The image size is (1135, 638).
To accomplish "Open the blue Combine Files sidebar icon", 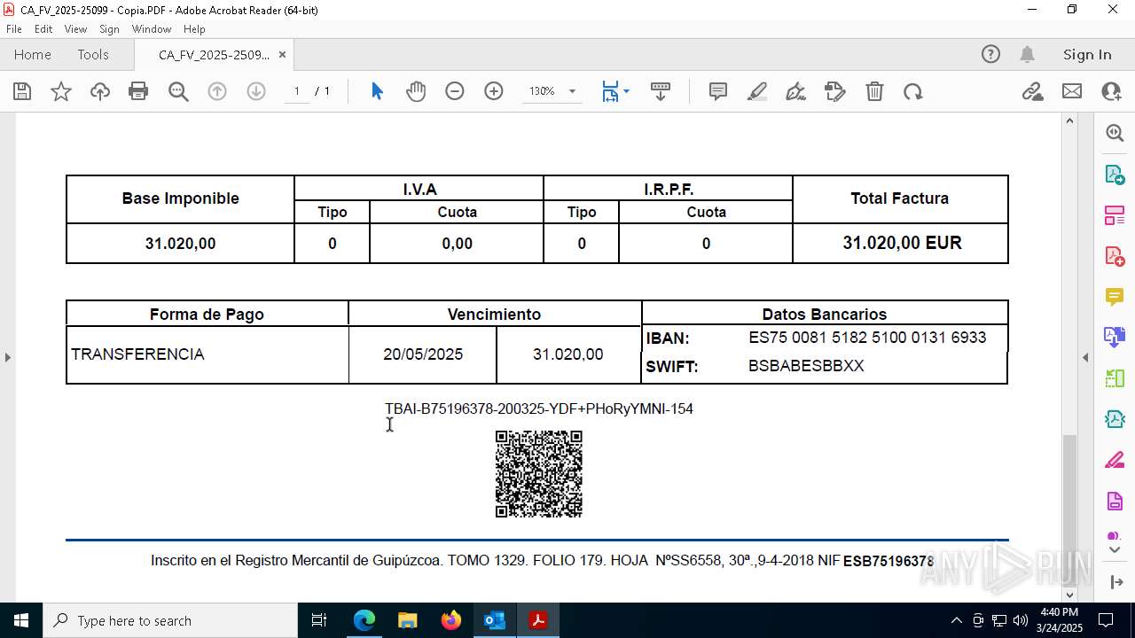I will click(x=1115, y=337).
